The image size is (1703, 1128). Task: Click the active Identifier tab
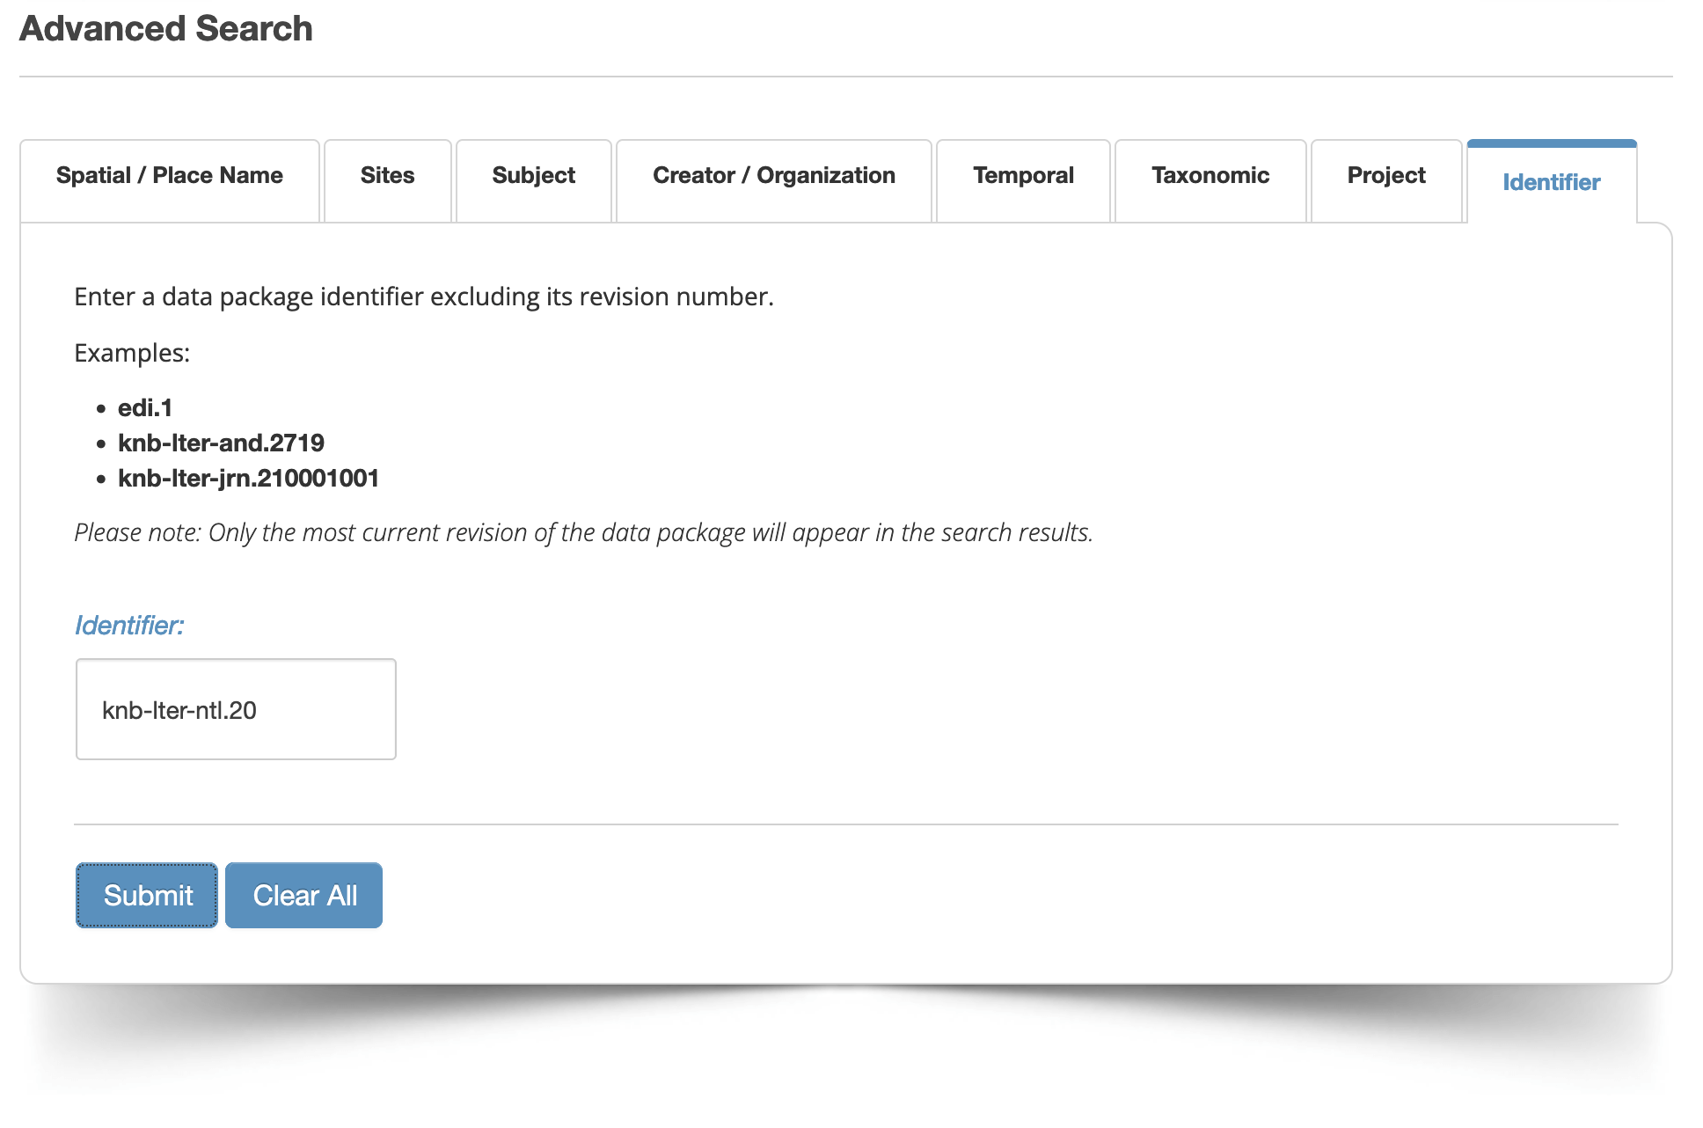click(x=1552, y=182)
